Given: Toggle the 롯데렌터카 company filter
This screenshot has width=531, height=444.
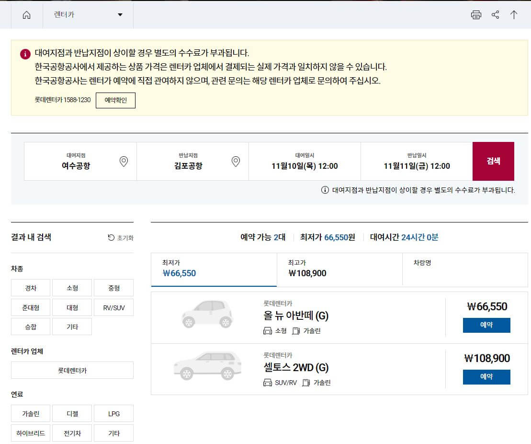Looking at the screenshot, I should [71, 370].
